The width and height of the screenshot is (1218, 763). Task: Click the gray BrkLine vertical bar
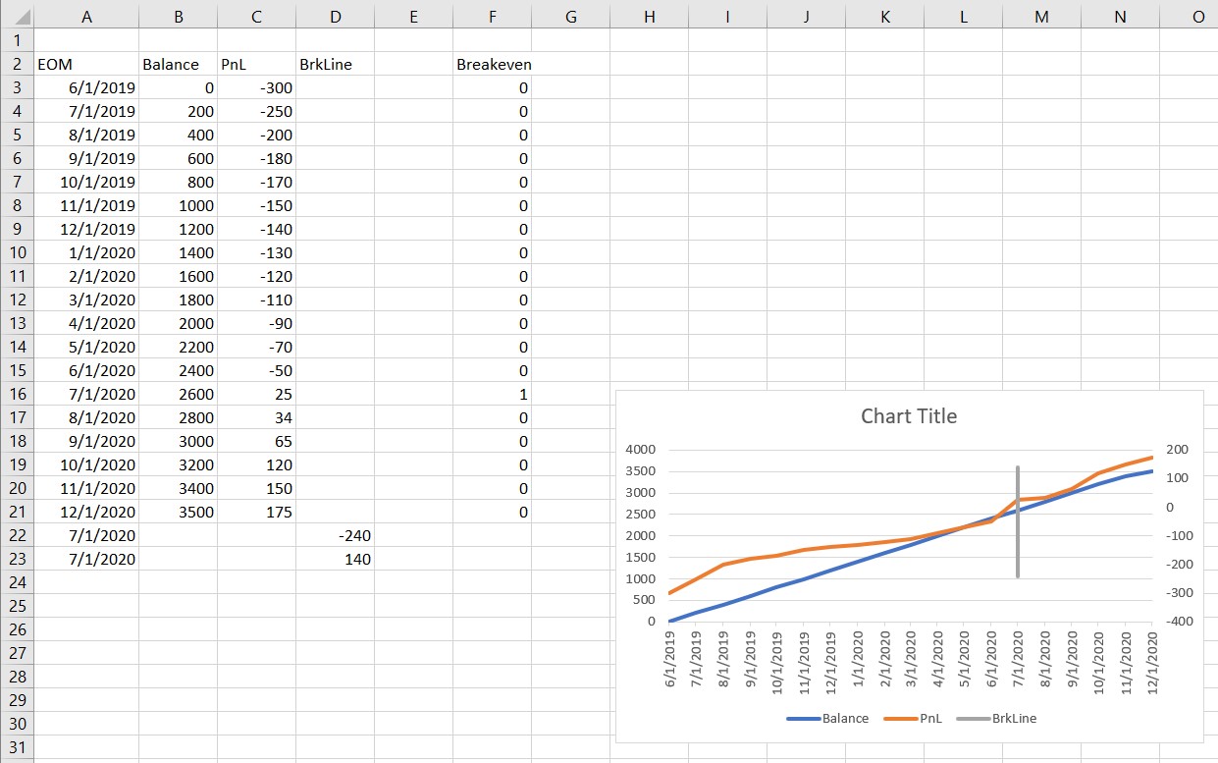1018,520
